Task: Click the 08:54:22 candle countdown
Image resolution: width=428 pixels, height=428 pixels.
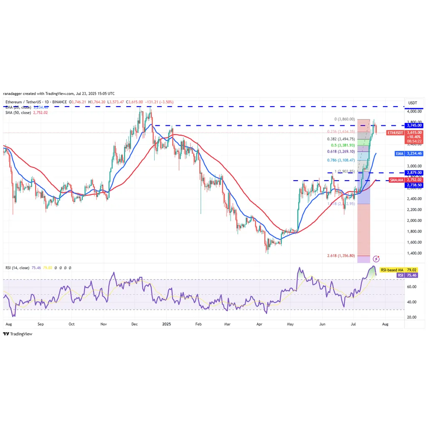Action: click(x=414, y=141)
